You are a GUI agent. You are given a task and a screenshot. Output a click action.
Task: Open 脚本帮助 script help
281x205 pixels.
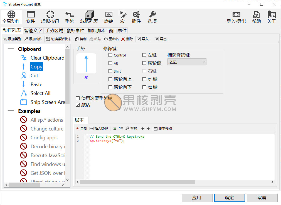(x=163, y=129)
